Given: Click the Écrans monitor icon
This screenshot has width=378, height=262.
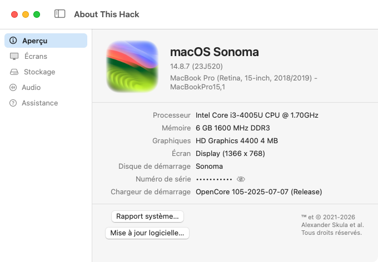Looking at the screenshot, I should pos(14,57).
